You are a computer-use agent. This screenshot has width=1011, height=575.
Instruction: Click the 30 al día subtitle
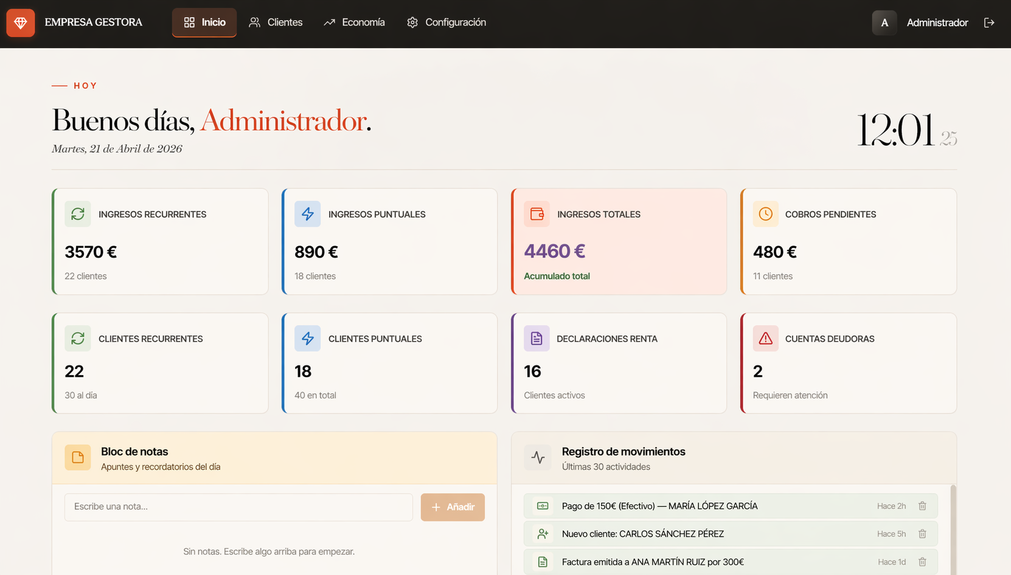coord(81,395)
